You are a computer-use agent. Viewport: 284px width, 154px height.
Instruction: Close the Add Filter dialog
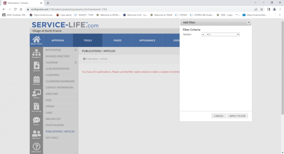(248, 22)
